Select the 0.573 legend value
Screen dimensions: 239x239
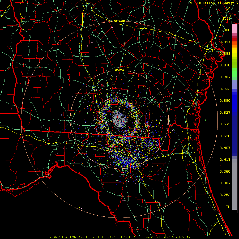(x=225, y=124)
